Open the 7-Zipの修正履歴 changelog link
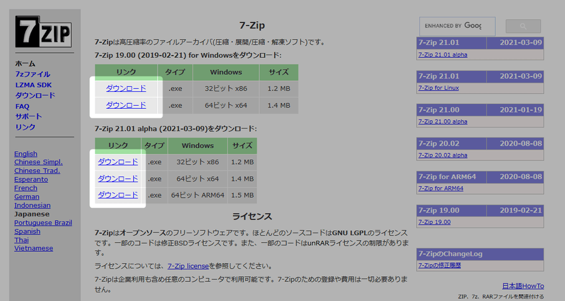 (440, 266)
